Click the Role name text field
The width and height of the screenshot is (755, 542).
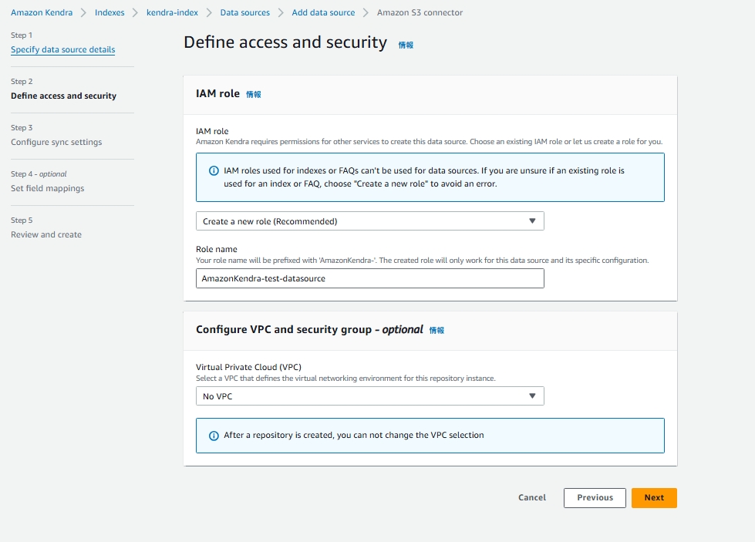[x=369, y=278]
